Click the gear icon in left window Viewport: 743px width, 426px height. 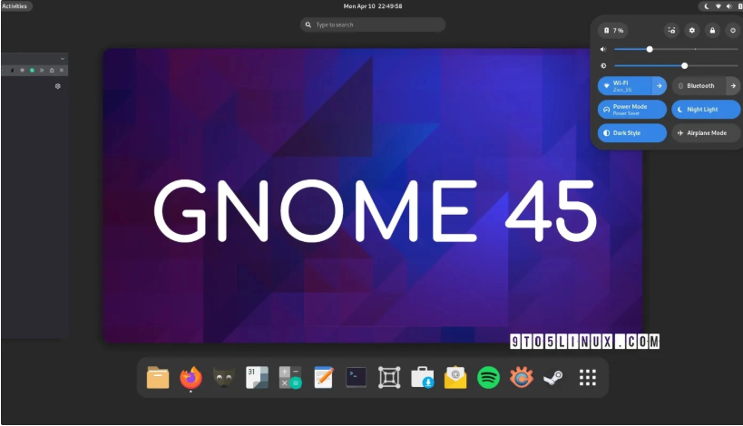pyautogui.click(x=58, y=86)
